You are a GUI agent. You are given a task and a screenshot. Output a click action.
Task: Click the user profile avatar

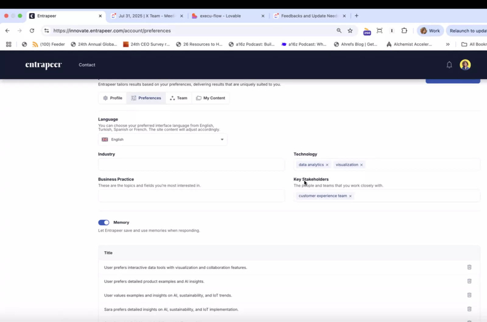pos(465,65)
